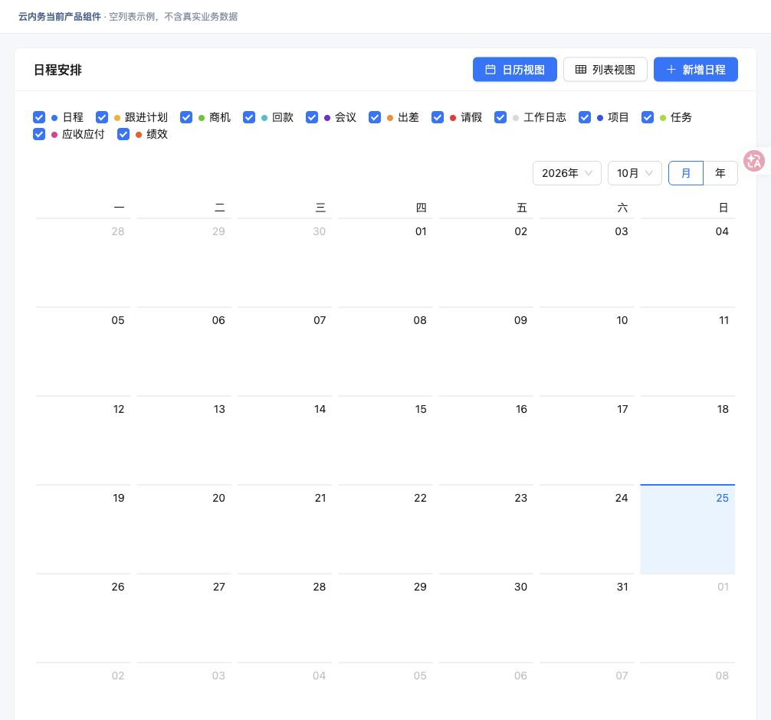
Task: Click red dot next to 请假 label
Action: [453, 117]
